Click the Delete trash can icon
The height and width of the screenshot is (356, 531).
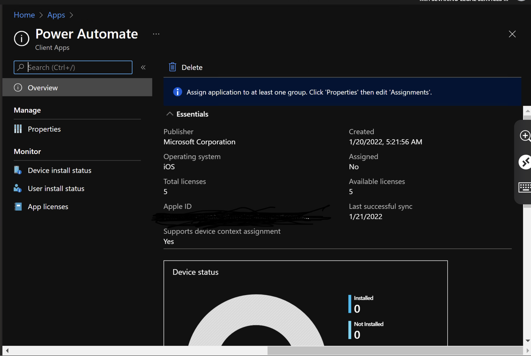[x=172, y=67]
